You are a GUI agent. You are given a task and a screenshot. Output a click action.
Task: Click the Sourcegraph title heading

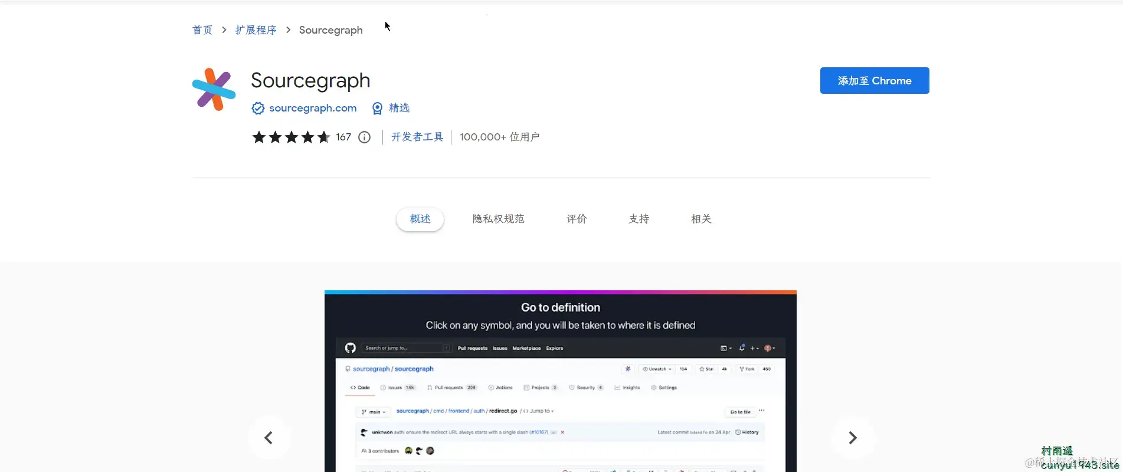coord(310,81)
